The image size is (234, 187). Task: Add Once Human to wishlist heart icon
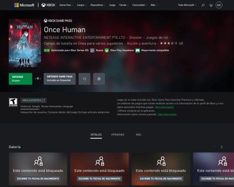(84, 79)
